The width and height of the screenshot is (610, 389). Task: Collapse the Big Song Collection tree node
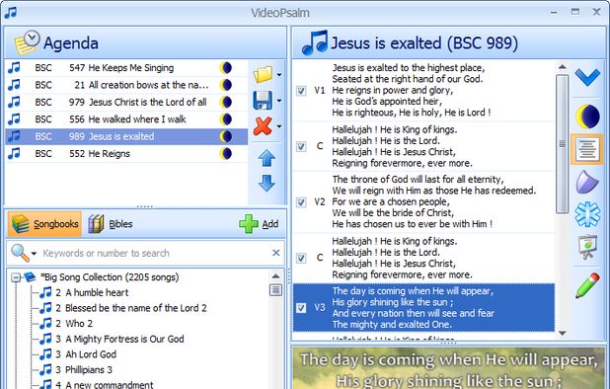click(x=16, y=277)
